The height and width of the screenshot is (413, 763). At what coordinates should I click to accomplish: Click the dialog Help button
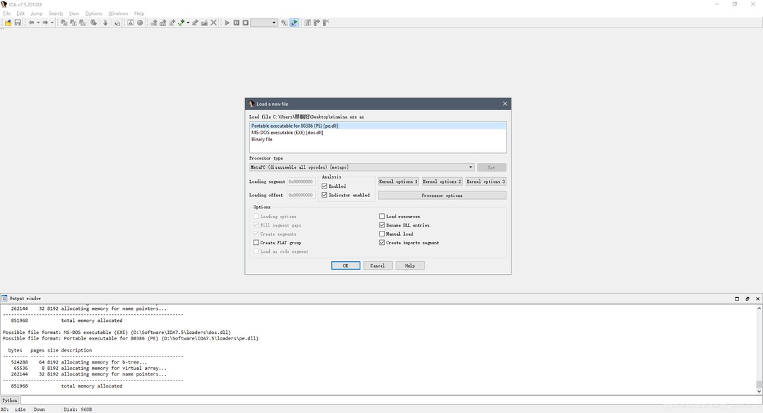(x=410, y=265)
